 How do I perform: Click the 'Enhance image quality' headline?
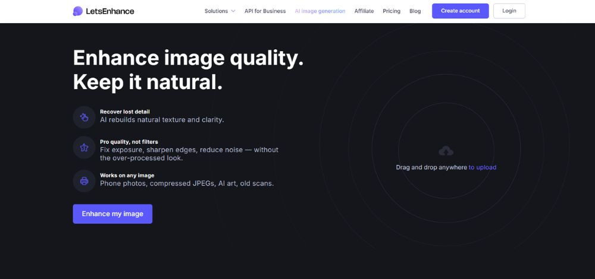pos(188,58)
